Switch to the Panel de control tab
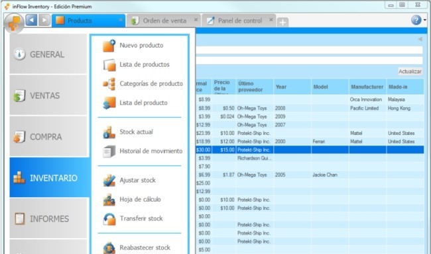This screenshot has height=254, width=431. point(239,21)
